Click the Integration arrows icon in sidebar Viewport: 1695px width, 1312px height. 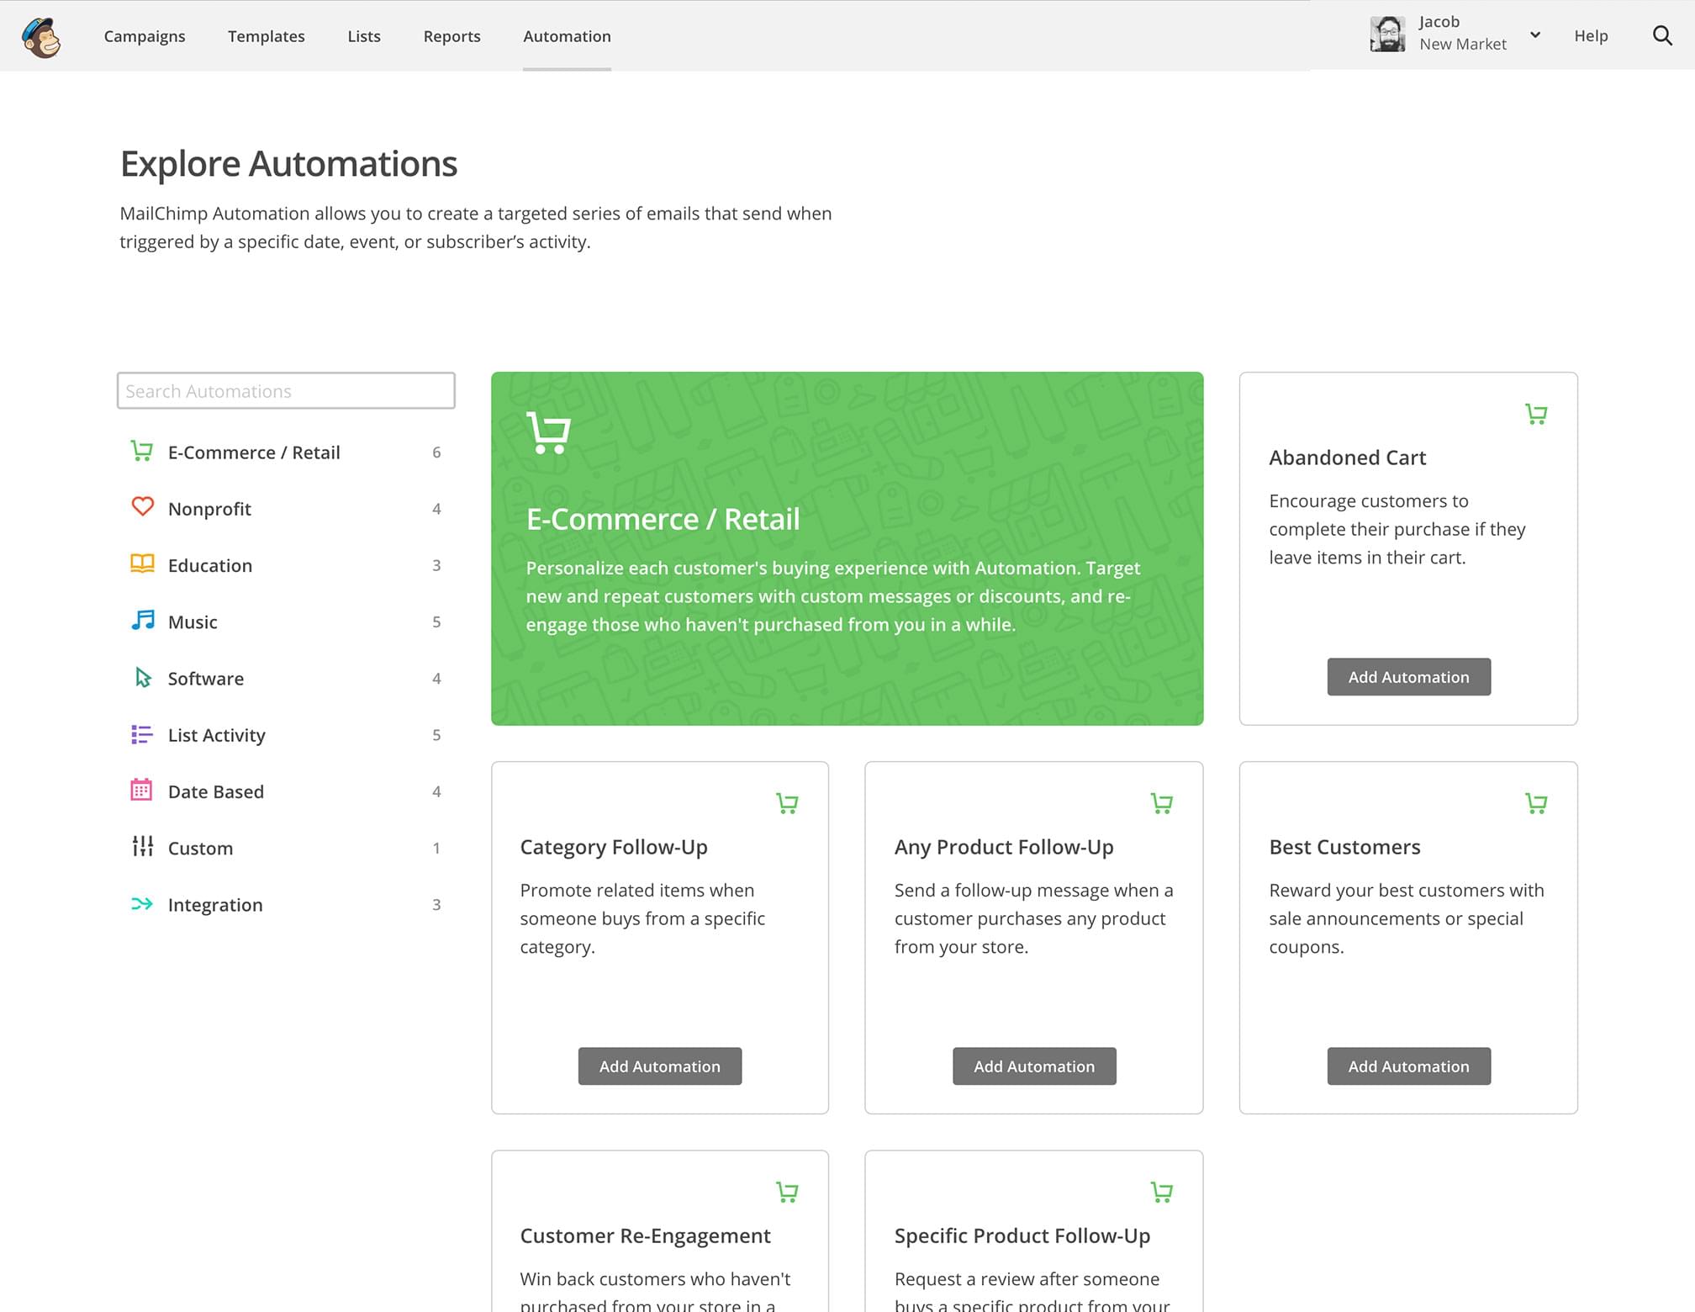coord(142,904)
